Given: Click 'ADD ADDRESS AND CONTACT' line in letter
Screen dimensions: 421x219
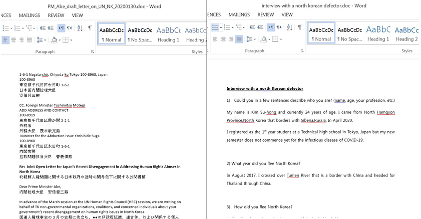Looking at the screenshot, I should 44,110.
